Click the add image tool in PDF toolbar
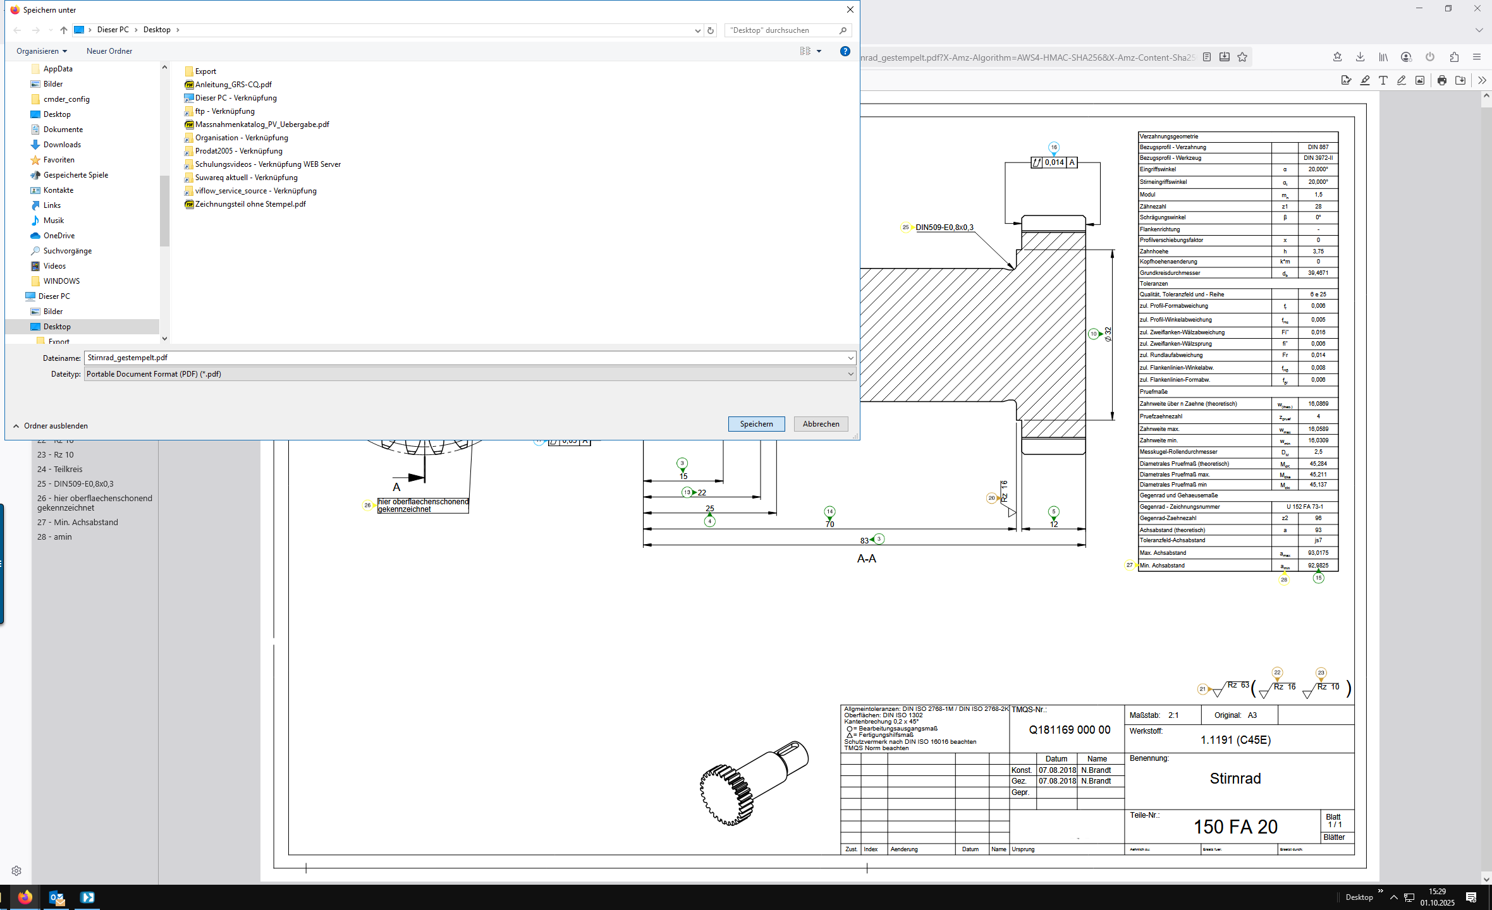 [1420, 80]
